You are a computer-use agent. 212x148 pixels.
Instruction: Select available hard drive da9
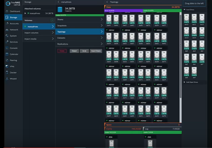tap(194, 73)
